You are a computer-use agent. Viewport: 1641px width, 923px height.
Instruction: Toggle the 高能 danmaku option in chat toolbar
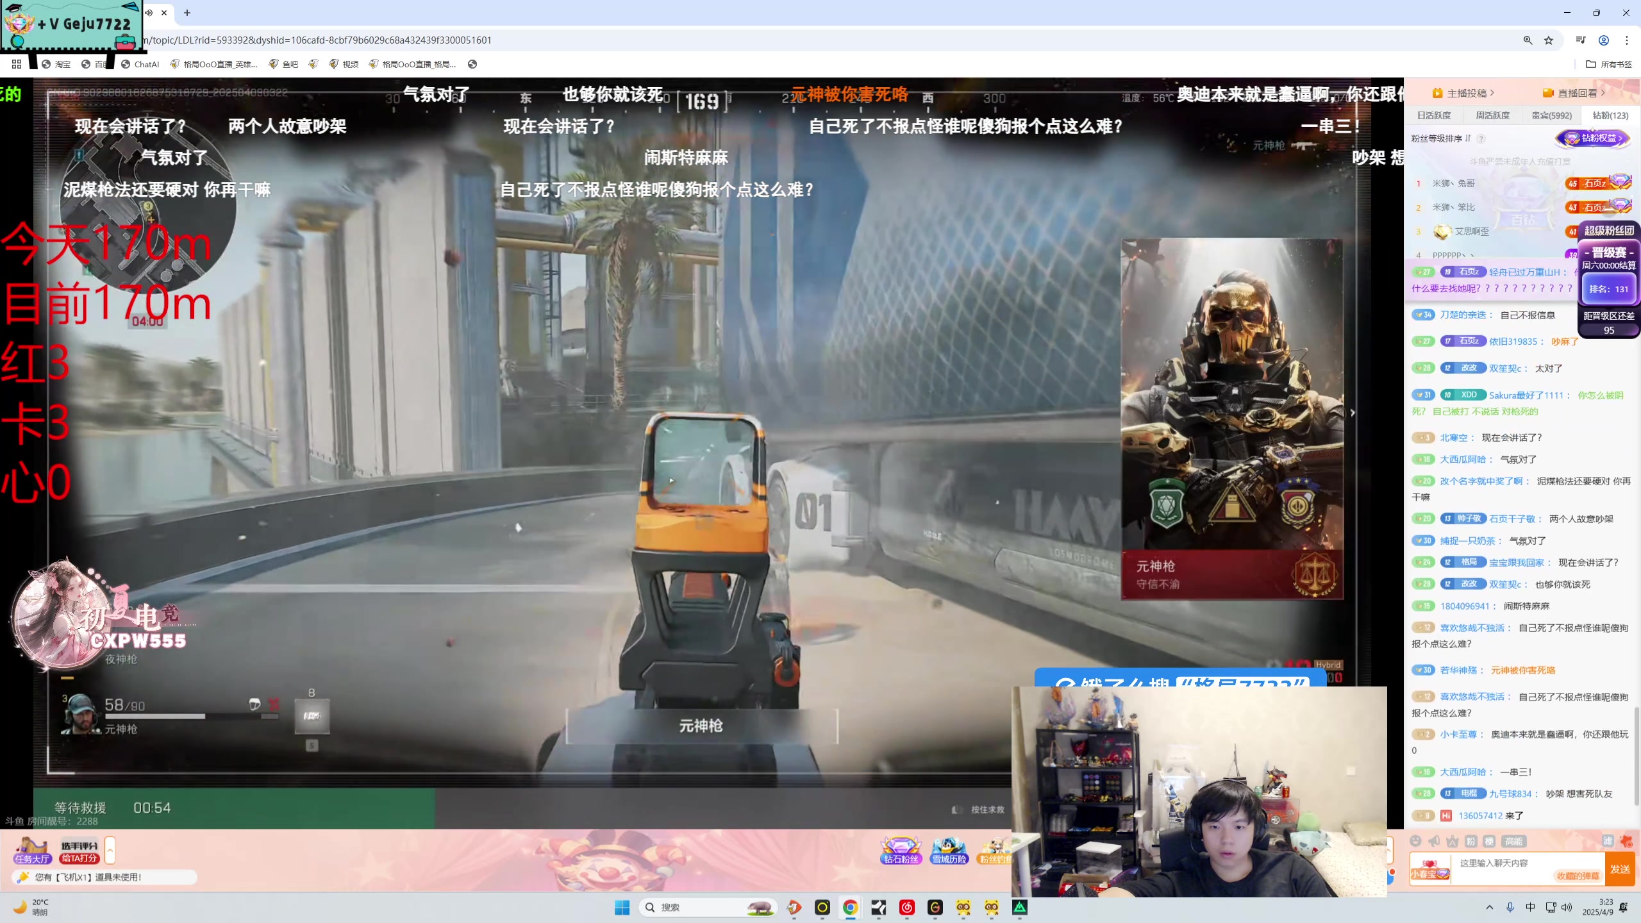pyautogui.click(x=1514, y=841)
